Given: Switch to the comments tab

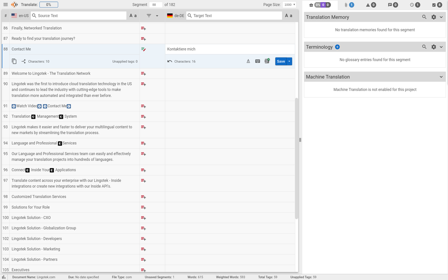Looking at the screenshot, I should pyautogui.click(x=393, y=5).
